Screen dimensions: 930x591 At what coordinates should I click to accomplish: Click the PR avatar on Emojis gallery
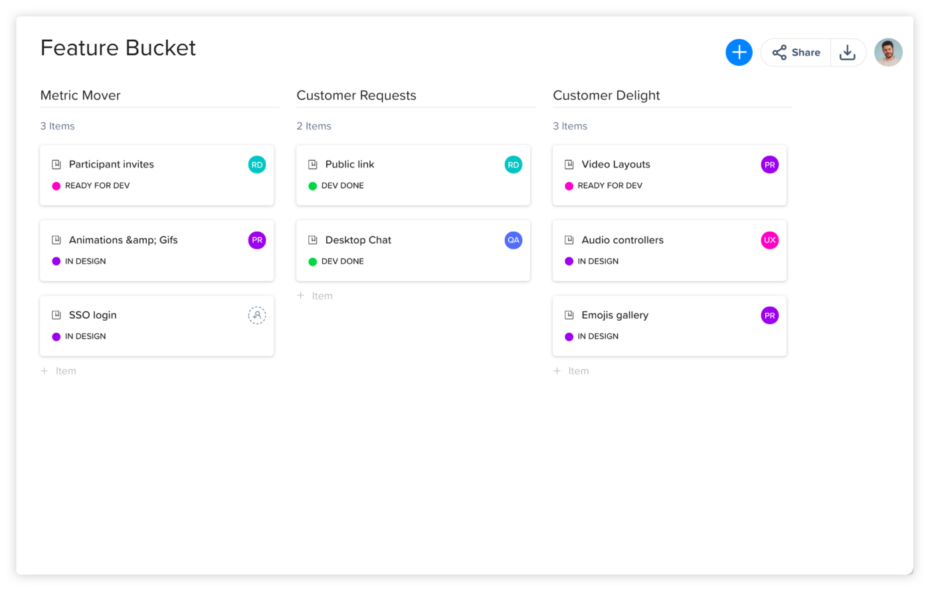click(769, 315)
